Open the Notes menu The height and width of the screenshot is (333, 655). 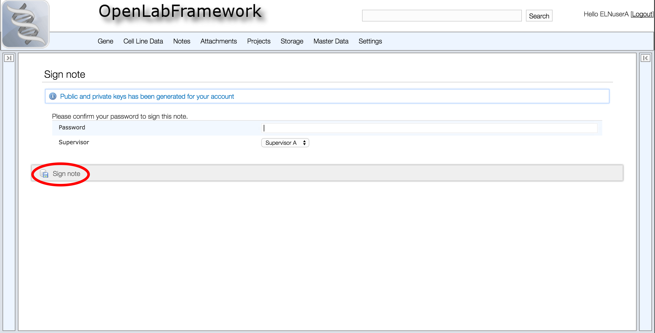[x=182, y=41]
